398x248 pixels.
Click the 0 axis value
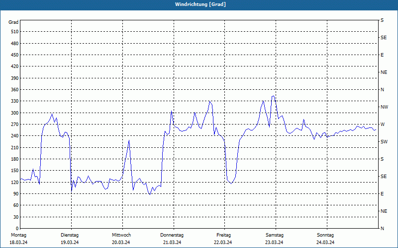click(x=17, y=228)
